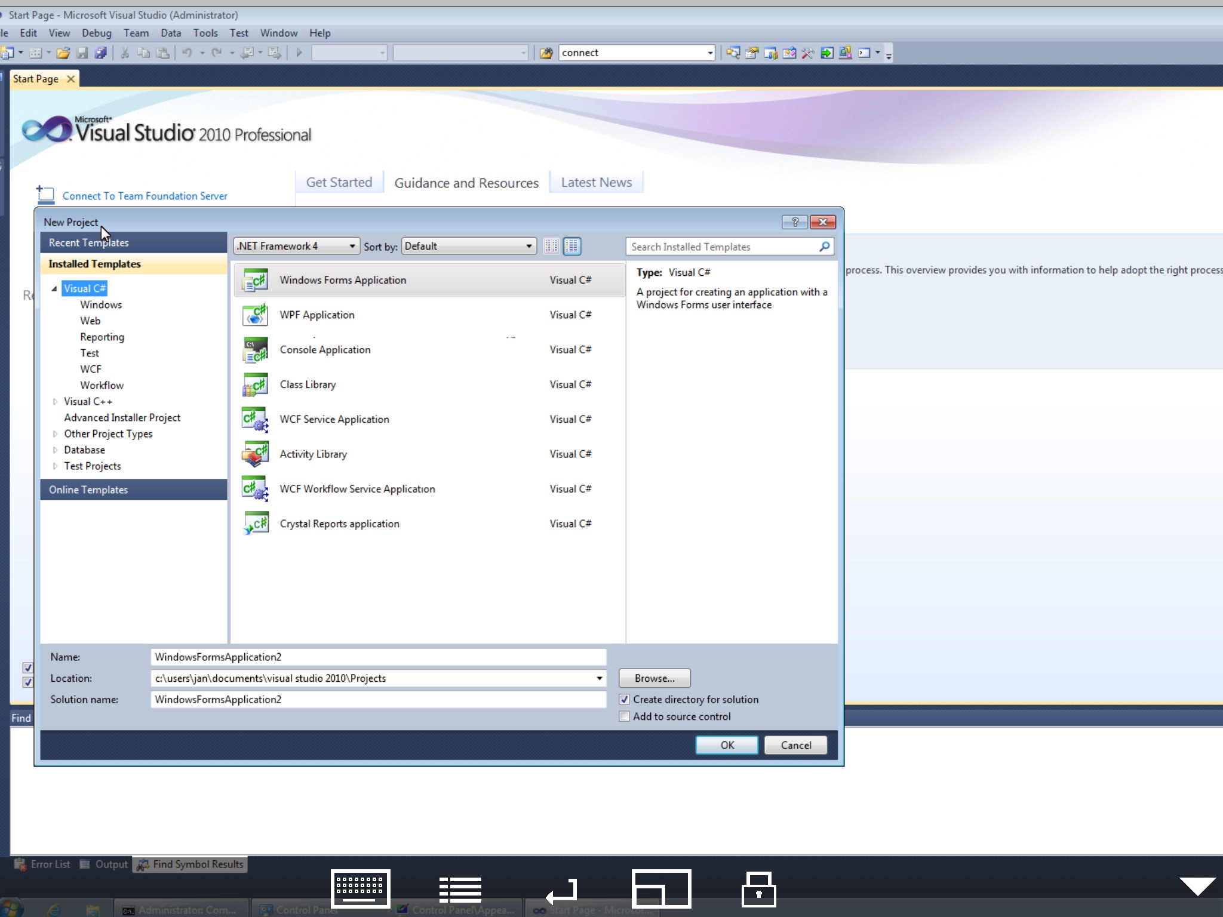Select the Recent Templates section
1223x917 pixels.
pyautogui.click(x=134, y=242)
